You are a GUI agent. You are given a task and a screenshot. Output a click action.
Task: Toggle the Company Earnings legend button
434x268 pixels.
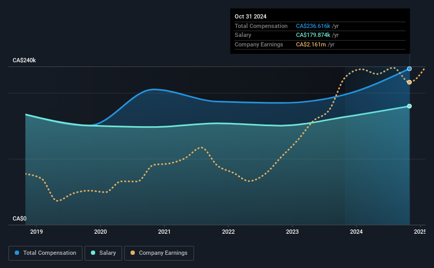pyautogui.click(x=159, y=253)
